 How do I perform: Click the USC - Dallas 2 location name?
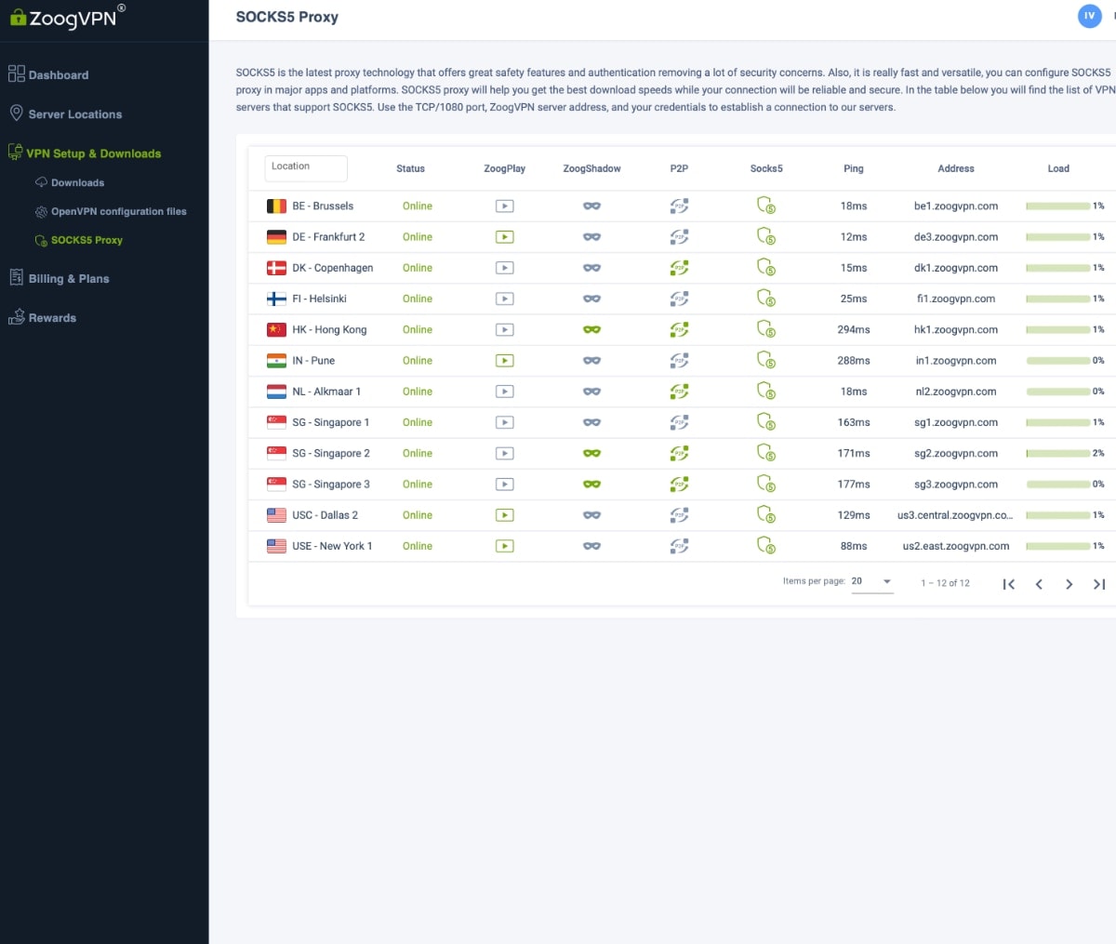(x=325, y=515)
